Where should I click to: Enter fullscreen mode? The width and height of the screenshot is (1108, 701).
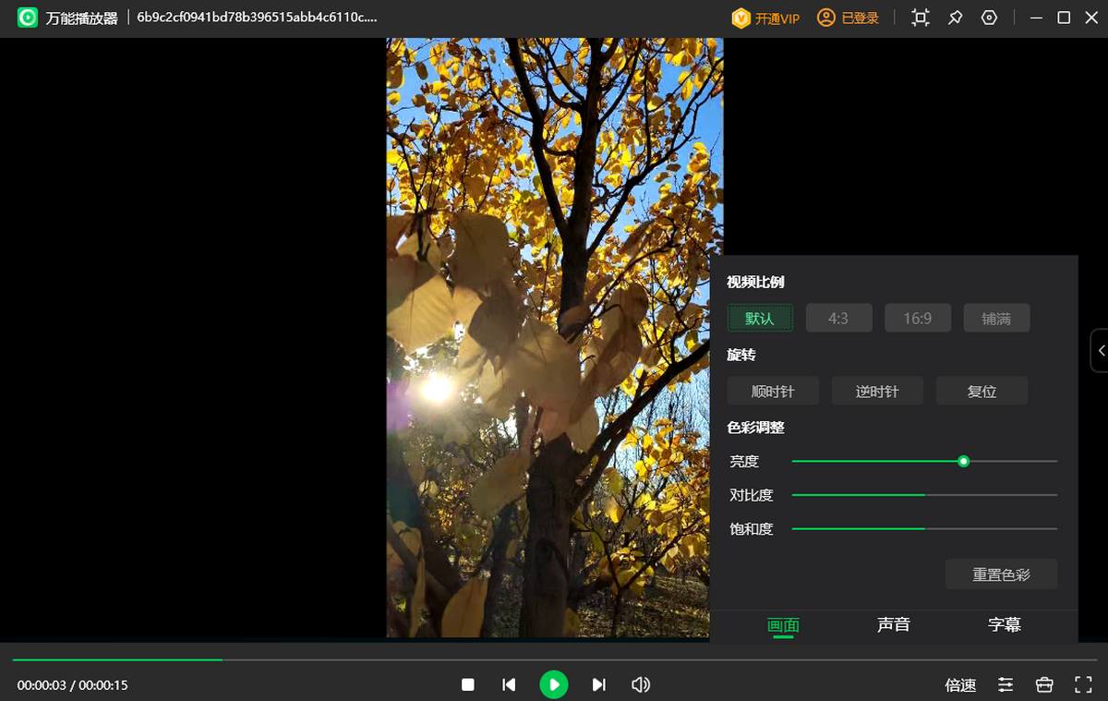(1084, 684)
